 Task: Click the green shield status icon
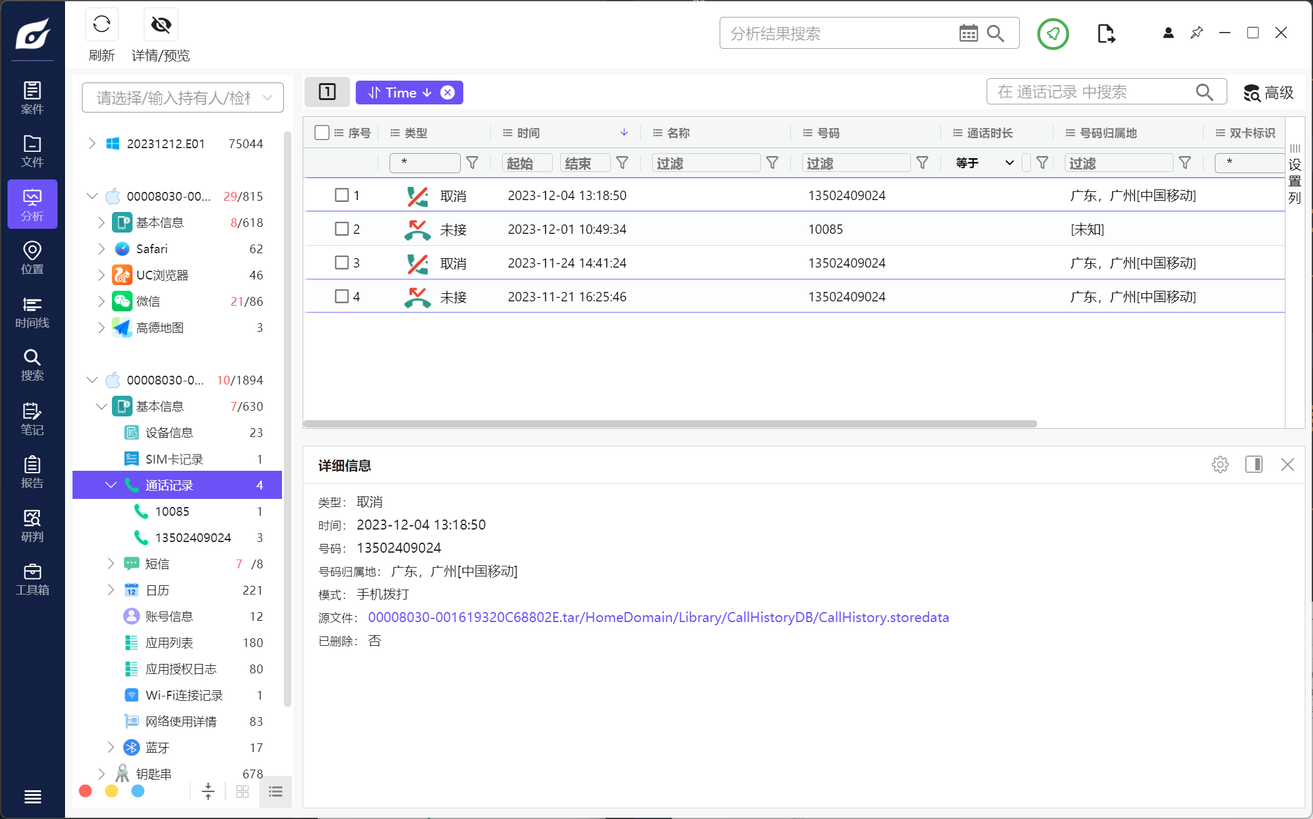point(1053,34)
